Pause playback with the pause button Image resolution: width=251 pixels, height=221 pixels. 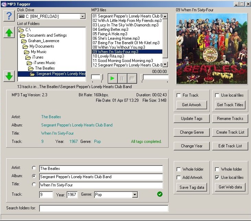point(122,78)
